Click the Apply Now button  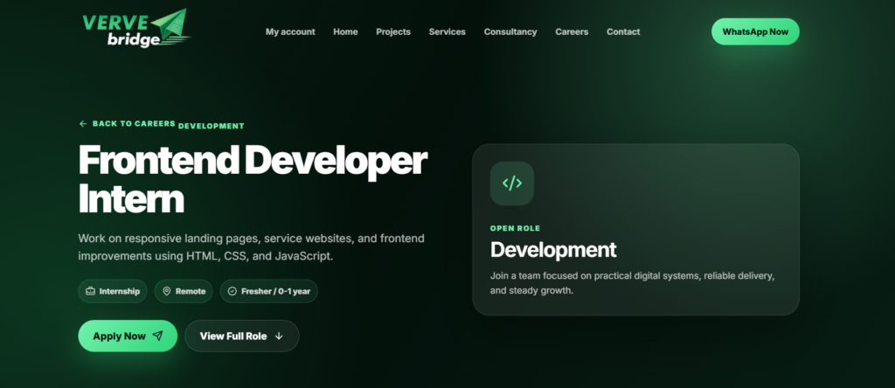pos(128,336)
